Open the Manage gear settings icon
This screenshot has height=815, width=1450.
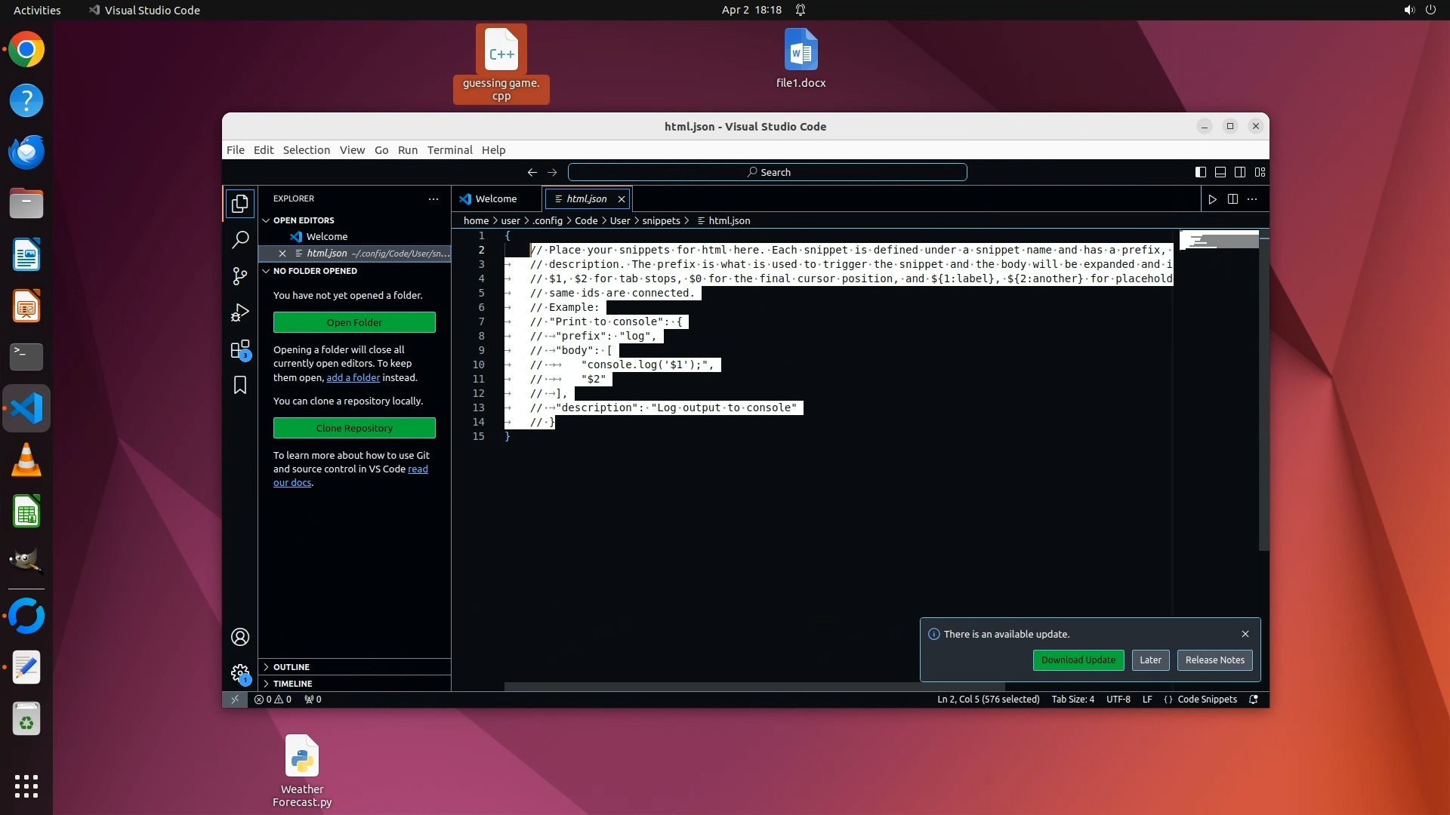[240, 672]
